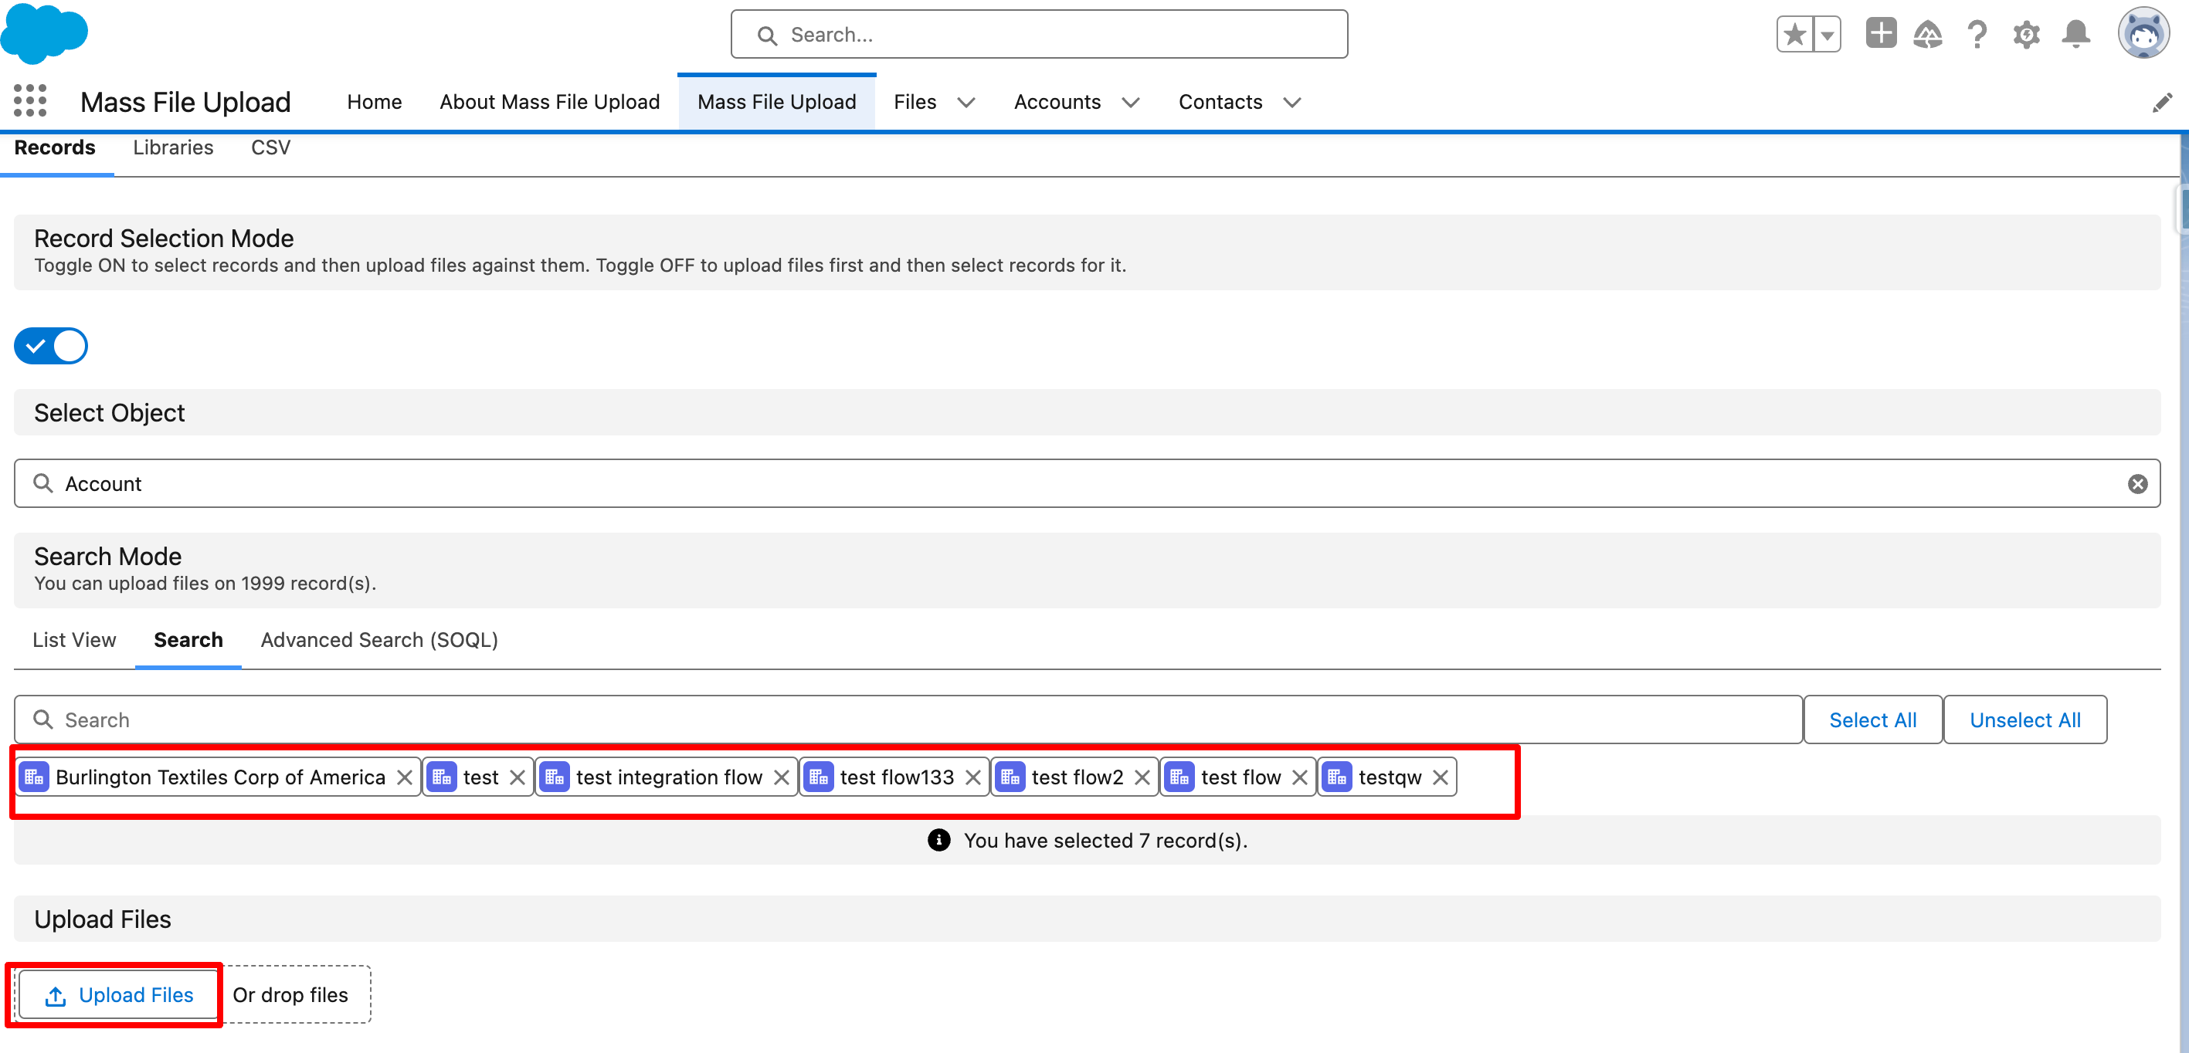Open the favorites list dropdown arrow
The height and width of the screenshot is (1053, 2189).
[x=1826, y=35]
